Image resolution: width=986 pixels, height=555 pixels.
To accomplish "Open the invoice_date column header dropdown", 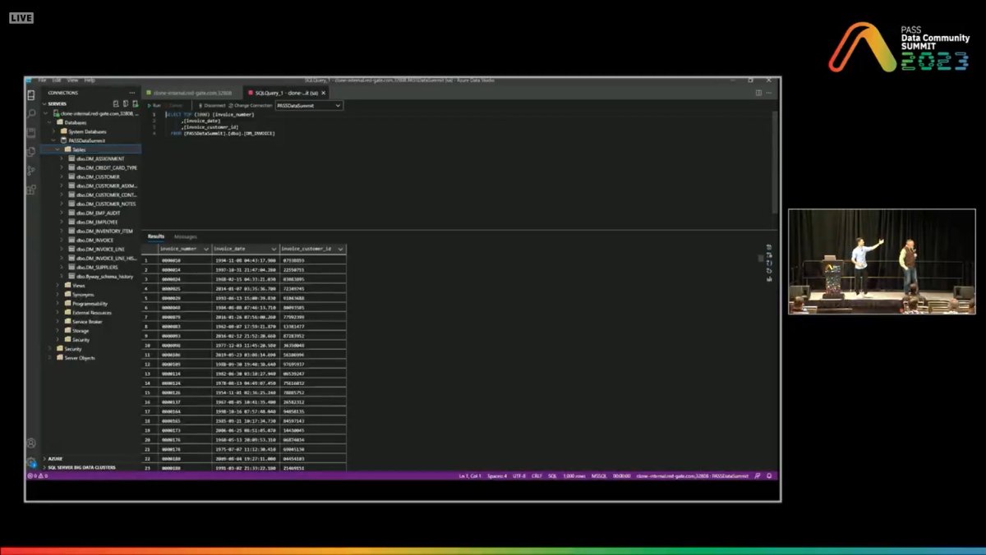I will click(274, 249).
